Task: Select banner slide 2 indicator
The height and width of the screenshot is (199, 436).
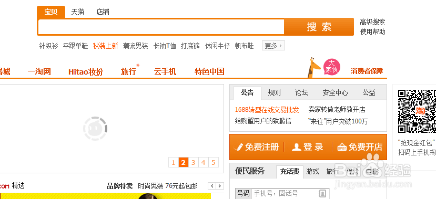Action: 183,162
